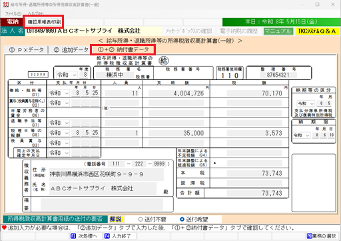Click the 業務の選択 button
Image resolution: width=341 pixels, height=241 pixels.
pyautogui.click(x=322, y=236)
